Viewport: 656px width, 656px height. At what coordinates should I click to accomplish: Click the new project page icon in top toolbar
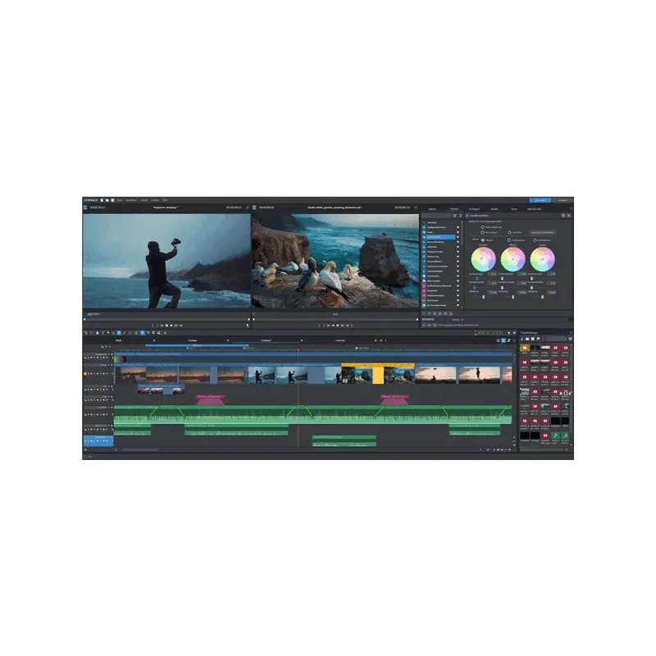click(102, 200)
